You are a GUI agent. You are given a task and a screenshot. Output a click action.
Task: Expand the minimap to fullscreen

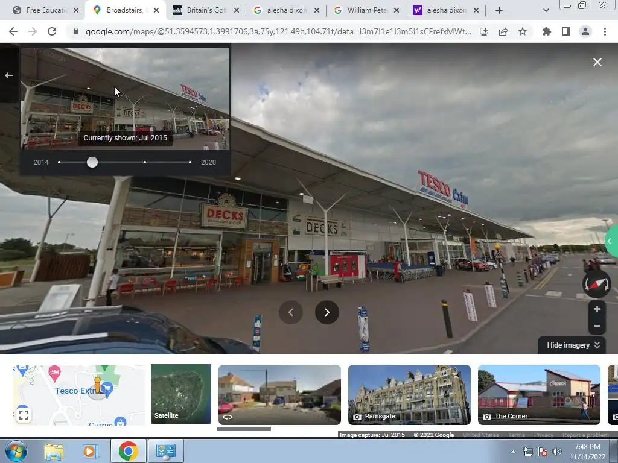(24, 415)
